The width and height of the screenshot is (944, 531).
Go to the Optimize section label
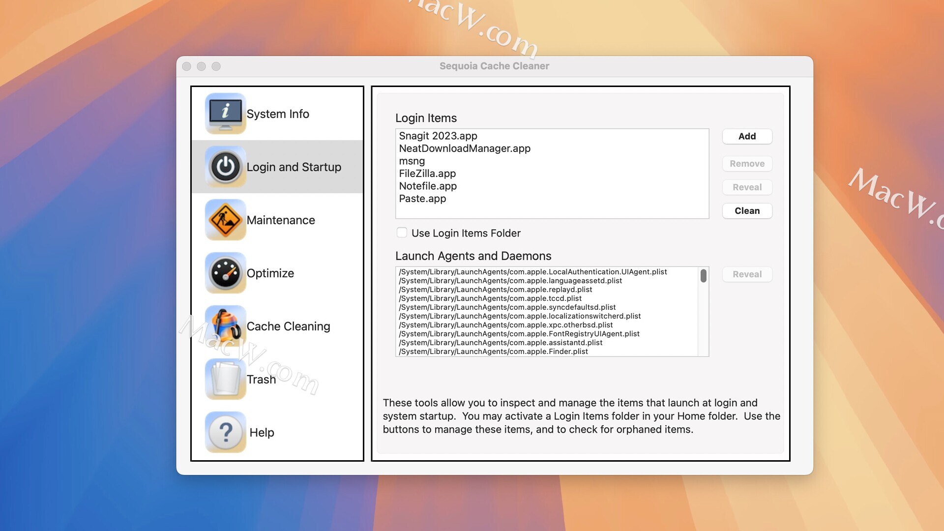coord(270,273)
